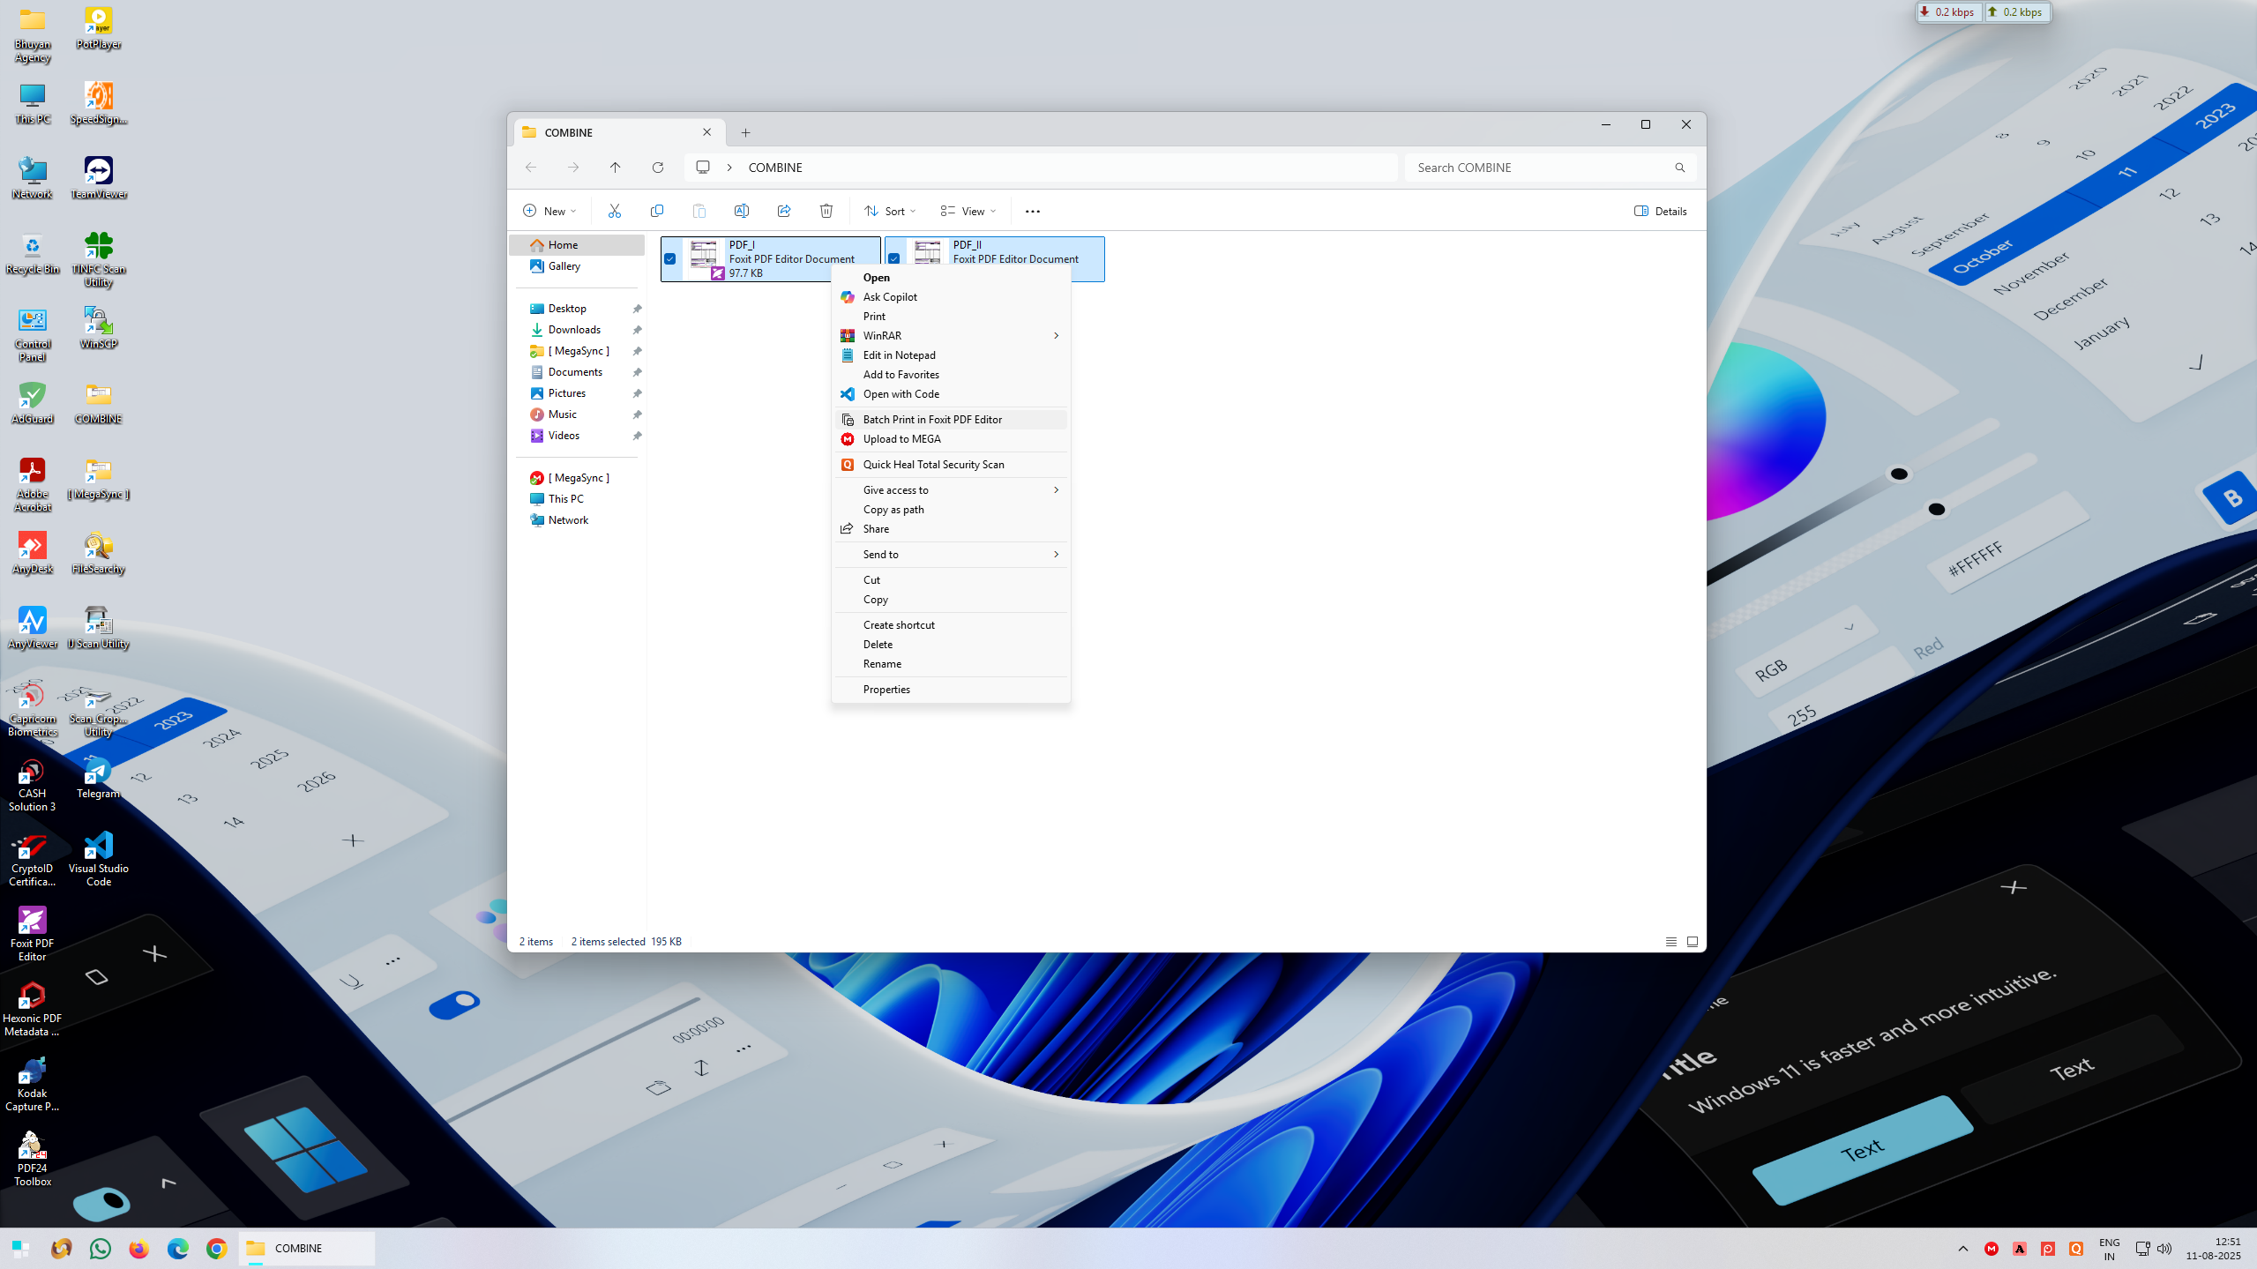Screen dimensions: 2257x1269
Task: Select Batch Print in Foxit PDF Editor
Action: click(951, 420)
